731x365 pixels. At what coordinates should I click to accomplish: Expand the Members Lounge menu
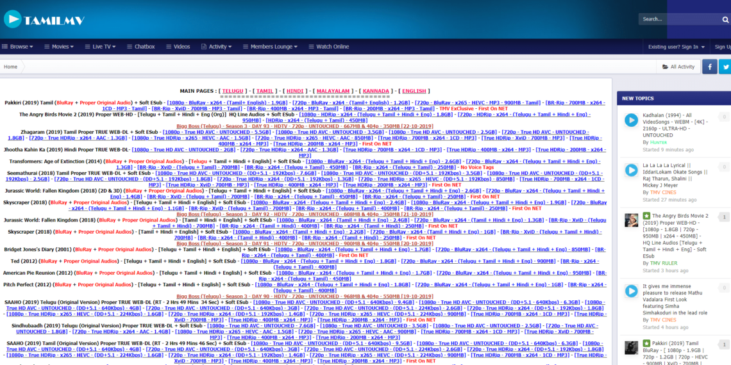(270, 47)
